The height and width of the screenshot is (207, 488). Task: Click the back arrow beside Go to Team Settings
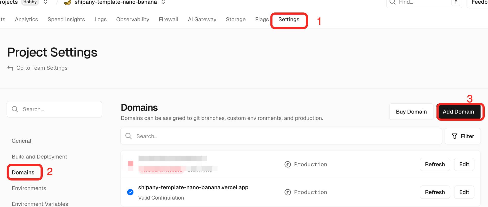pyautogui.click(x=10, y=68)
